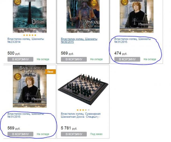171x142 pixels.
Task: Add the 569 руб. issue №31/2015 to cart
Action: pos(20,134)
